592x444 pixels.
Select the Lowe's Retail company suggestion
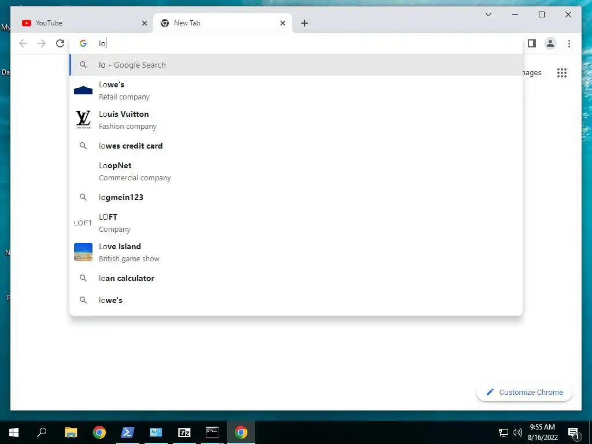[x=296, y=91]
